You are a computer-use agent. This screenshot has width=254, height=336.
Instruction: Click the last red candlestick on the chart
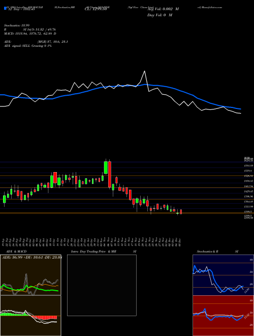coord(181,212)
